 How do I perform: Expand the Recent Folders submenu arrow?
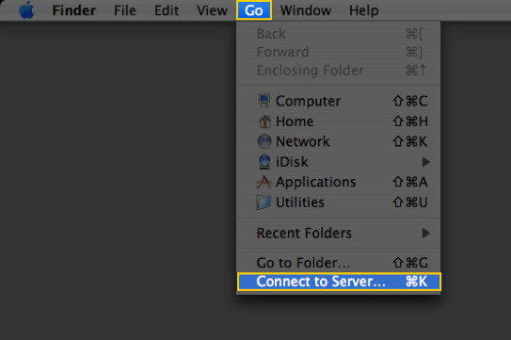(x=425, y=233)
